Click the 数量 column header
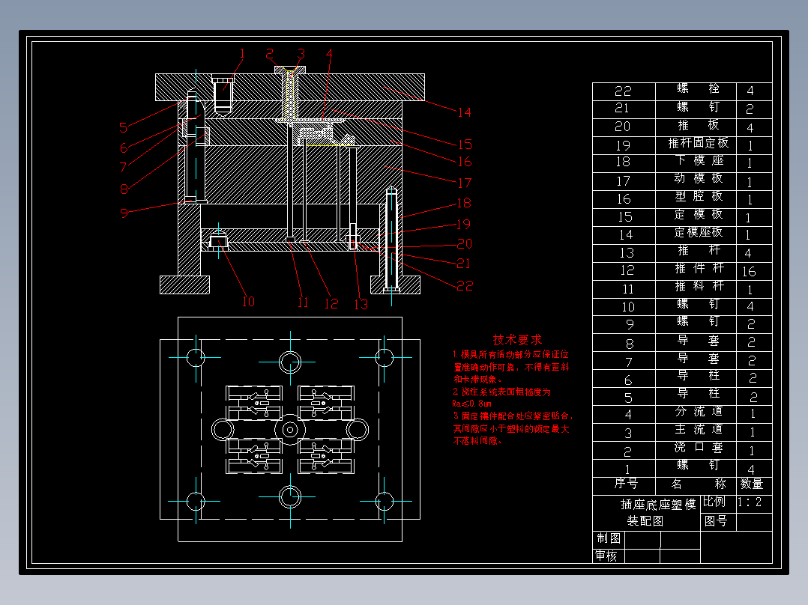Screen dimensions: 808x605 pyautogui.click(x=751, y=484)
